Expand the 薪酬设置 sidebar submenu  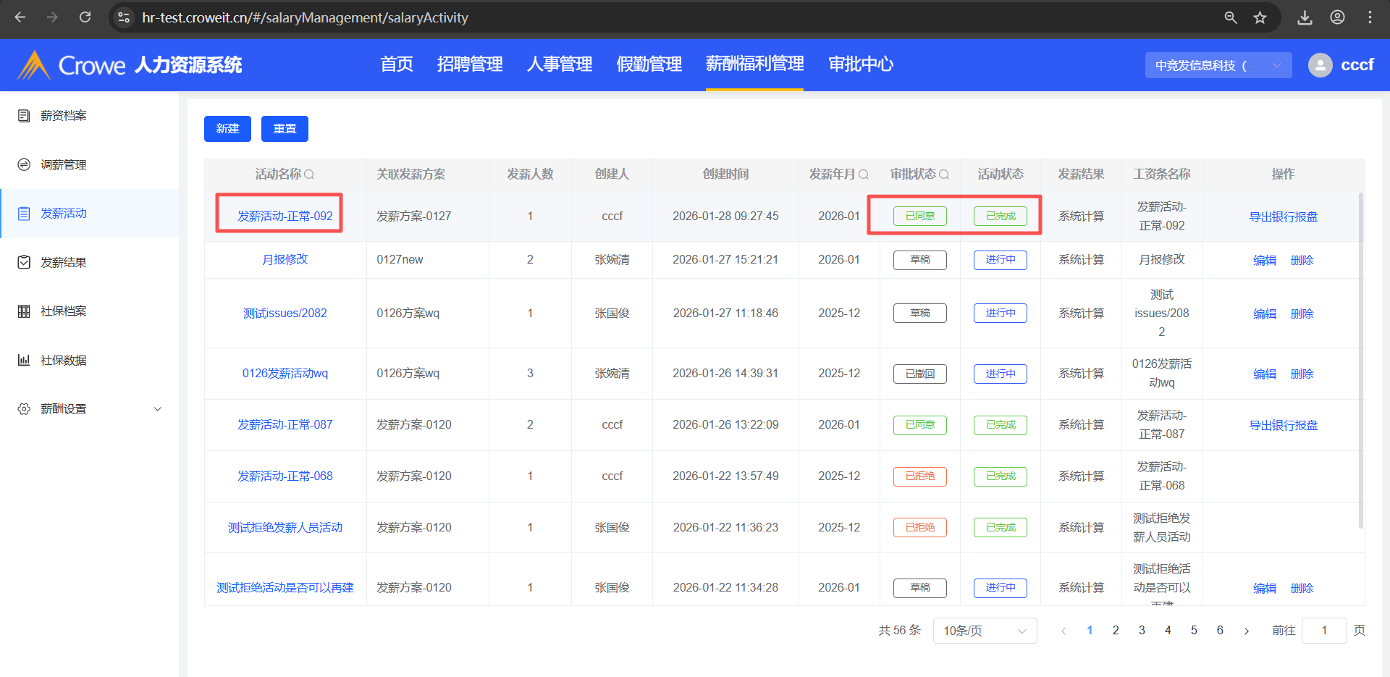pyautogui.click(x=157, y=409)
